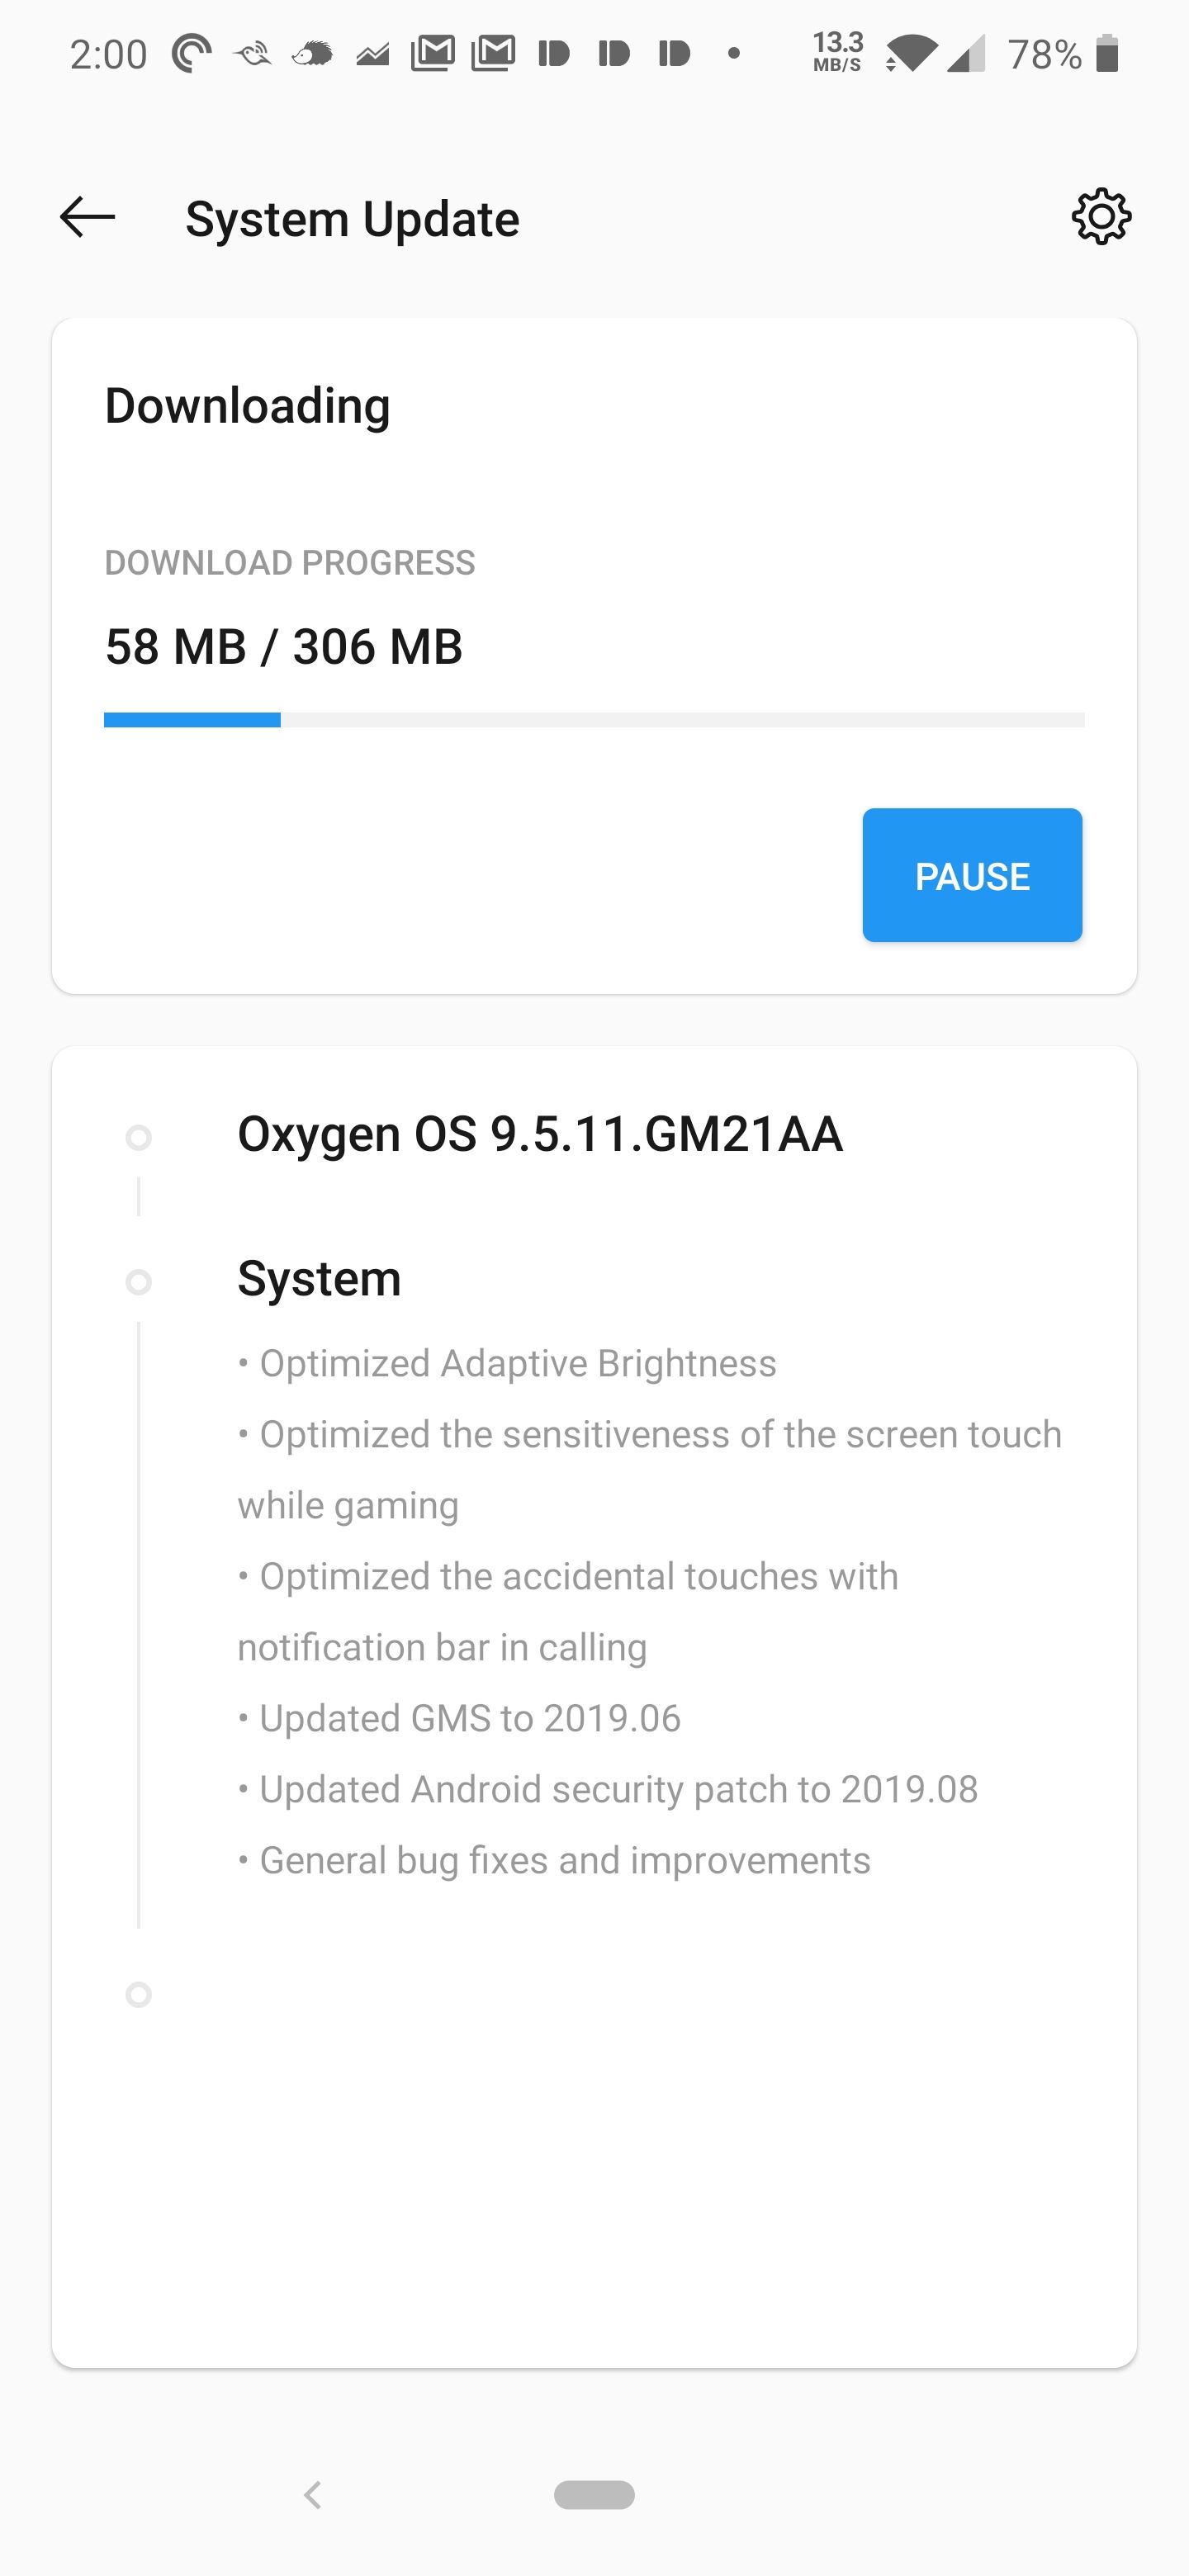Tap the Downloading card header
Image resolution: width=1189 pixels, height=2576 pixels.
pos(247,405)
